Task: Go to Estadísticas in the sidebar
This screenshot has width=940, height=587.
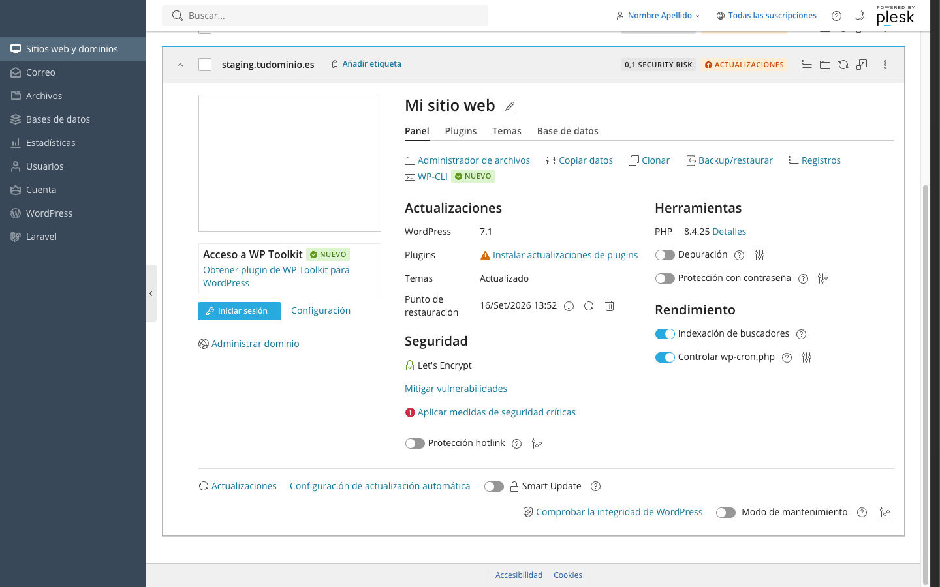Action: pos(73,143)
